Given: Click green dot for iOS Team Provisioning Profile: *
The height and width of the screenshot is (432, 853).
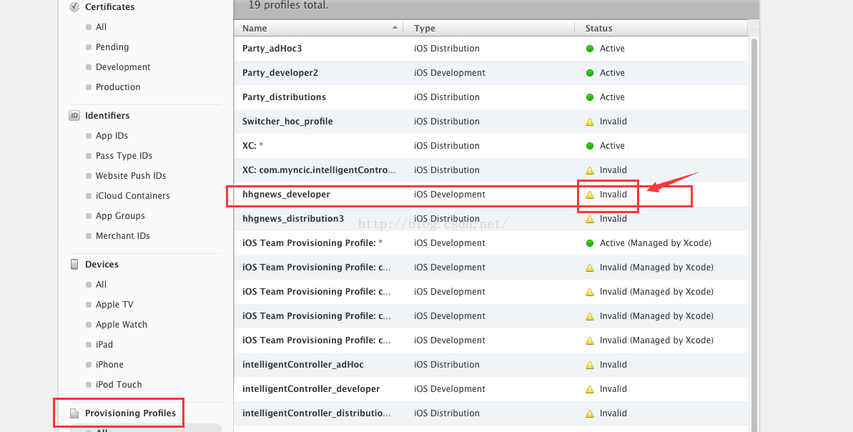Looking at the screenshot, I should 590,243.
